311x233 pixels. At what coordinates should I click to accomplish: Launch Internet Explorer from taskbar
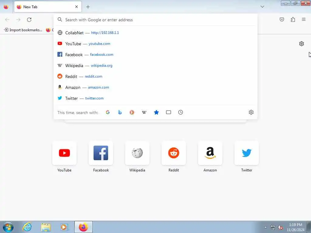(27, 227)
